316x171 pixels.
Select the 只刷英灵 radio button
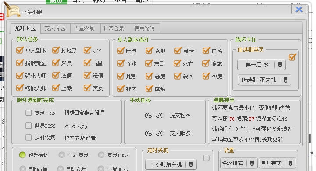point(62,155)
